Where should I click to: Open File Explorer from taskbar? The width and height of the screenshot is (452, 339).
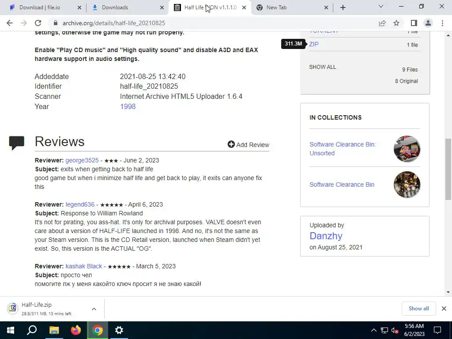(54, 330)
